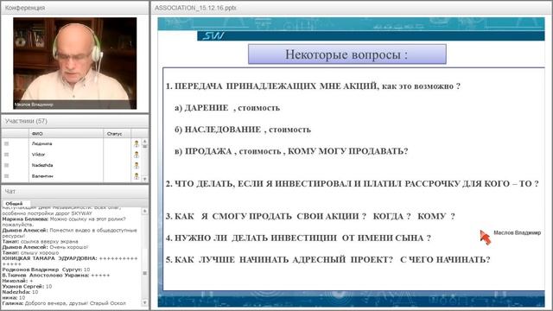Click the 'в) ПРОДАЖА , стоимость' line

291,151
